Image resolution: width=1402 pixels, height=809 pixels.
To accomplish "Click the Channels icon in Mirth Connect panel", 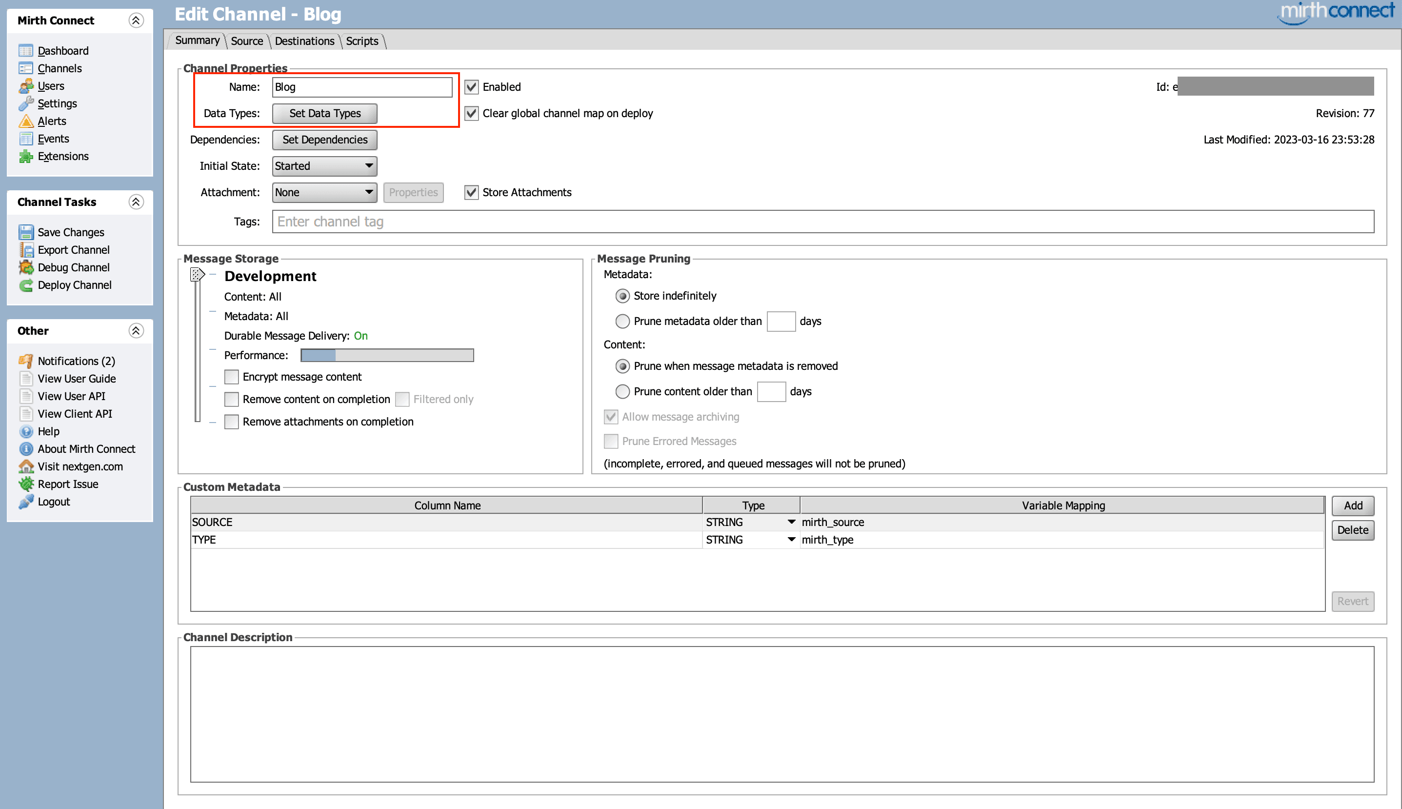I will click(x=25, y=68).
